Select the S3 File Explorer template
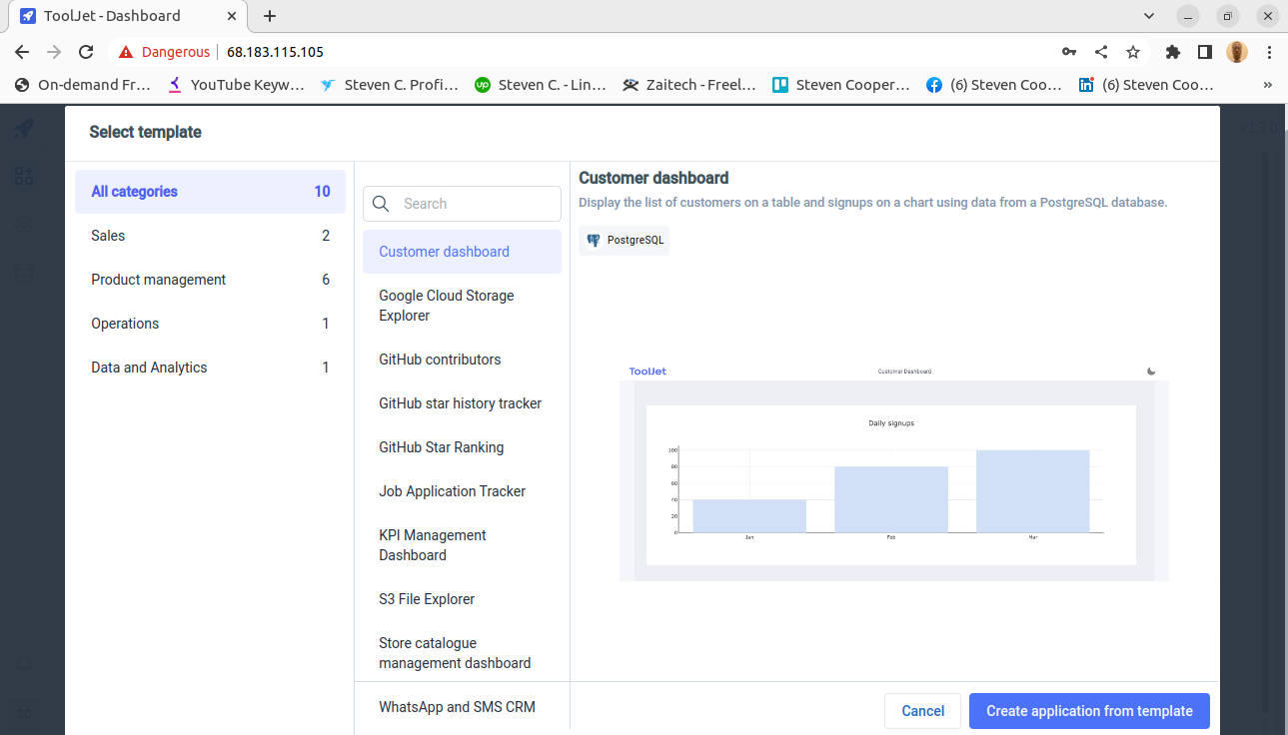The width and height of the screenshot is (1288, 735). pyautogui.click(x=462, y=599)
